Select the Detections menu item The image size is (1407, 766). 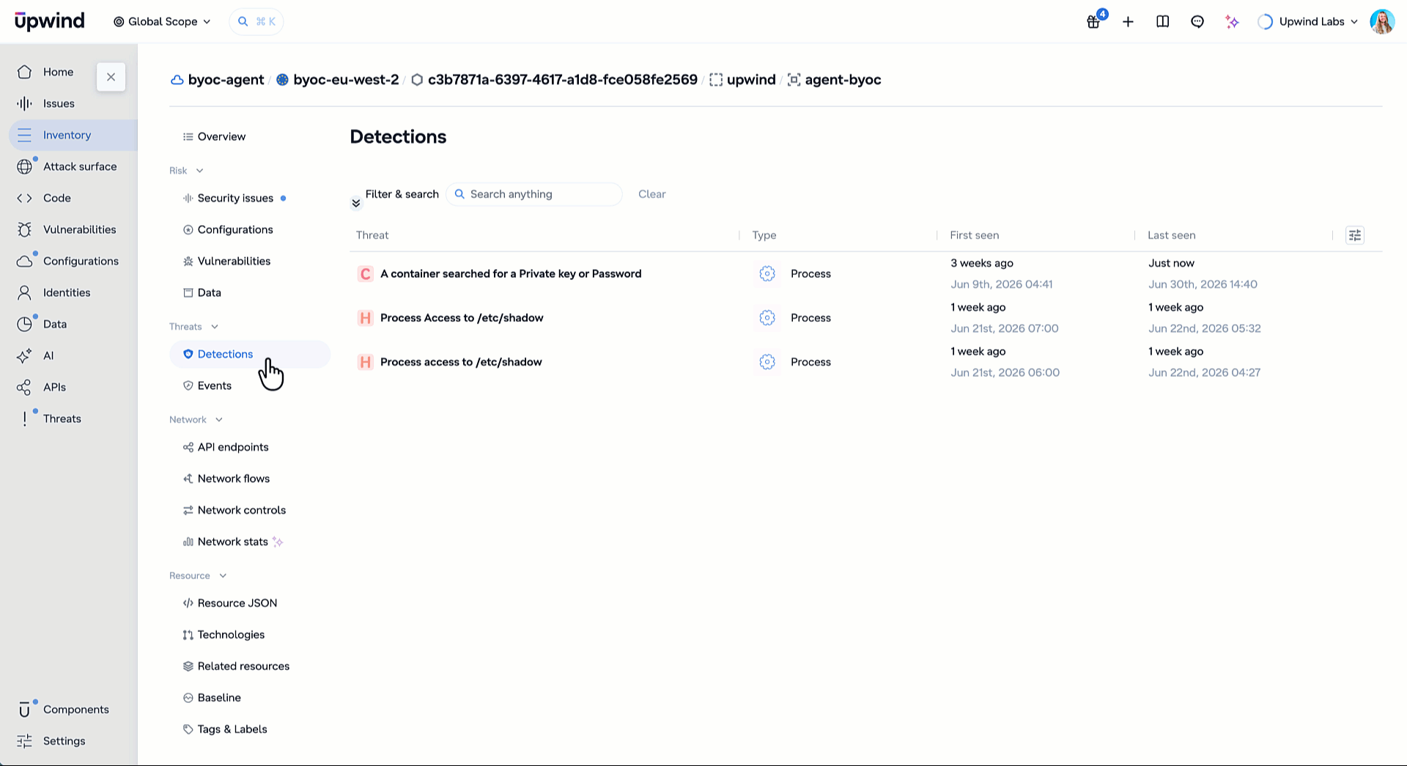(250, 354)
